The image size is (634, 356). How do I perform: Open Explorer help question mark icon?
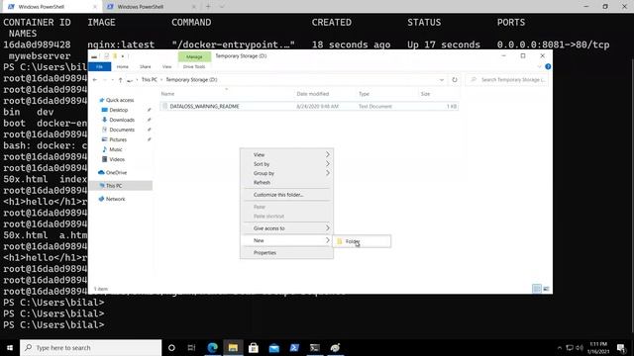click(x=548, y=66)
